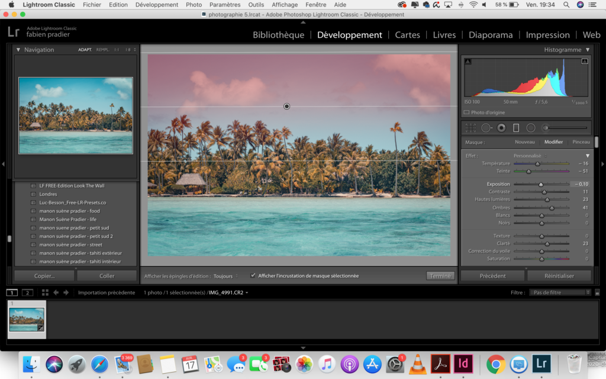Open InDesign from the Dock
This screenshot has width=606, height=379.
463,364
